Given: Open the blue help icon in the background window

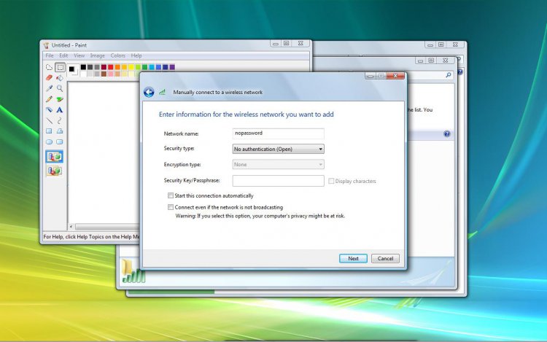Looking at the screenshot, I should [447, 134].
